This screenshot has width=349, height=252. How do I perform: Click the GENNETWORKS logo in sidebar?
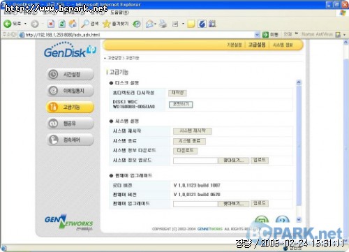(x=68, y=223)
